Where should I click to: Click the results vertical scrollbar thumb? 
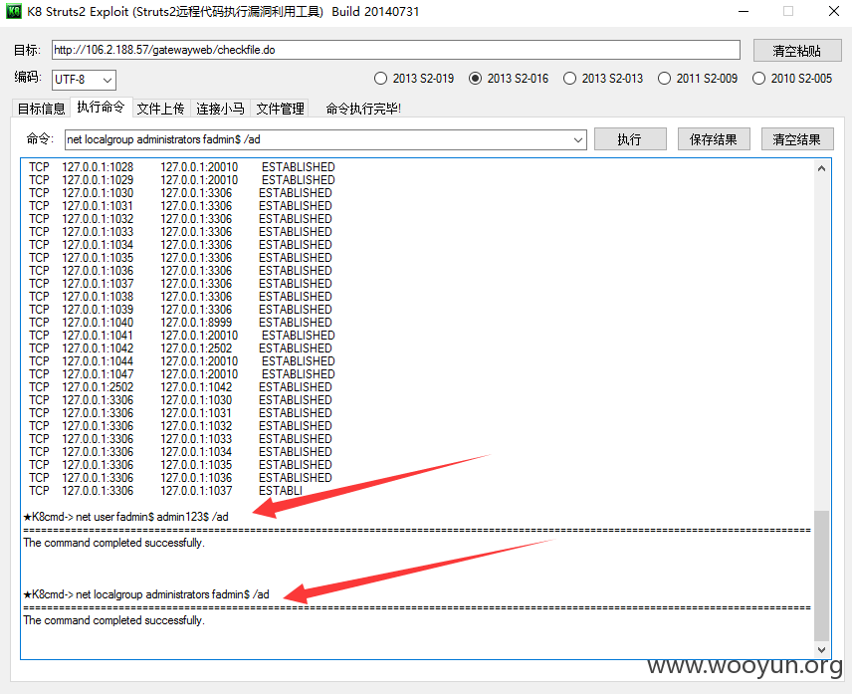821,577
